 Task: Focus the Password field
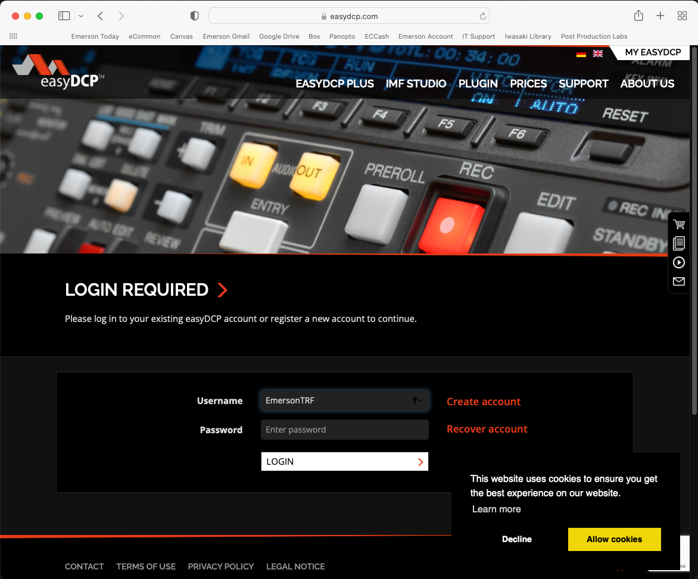345,430
